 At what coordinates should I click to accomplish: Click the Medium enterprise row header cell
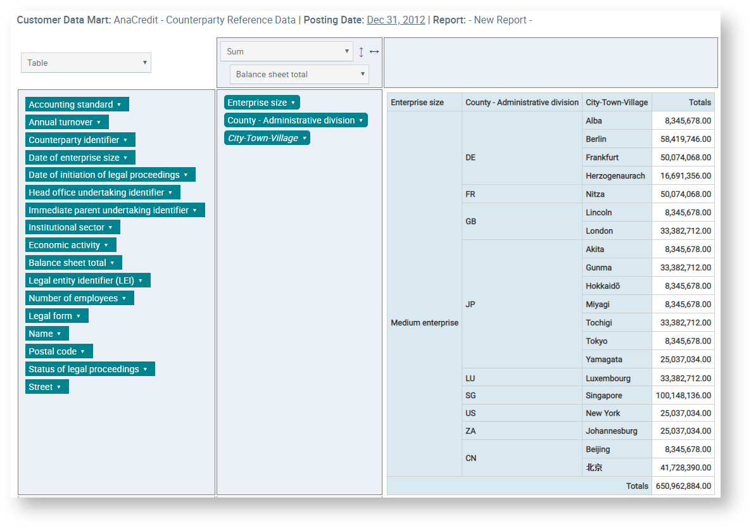coord(424,323)
